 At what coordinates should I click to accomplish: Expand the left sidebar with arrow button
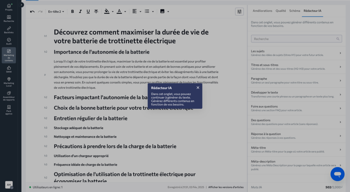click(x=22, y=5)
